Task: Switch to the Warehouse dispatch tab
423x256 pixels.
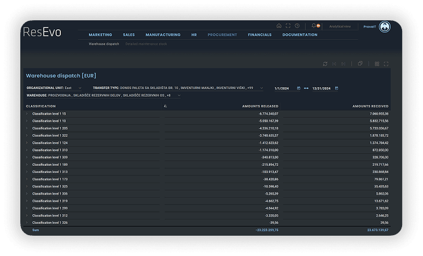Action: (x=104, y=44)
